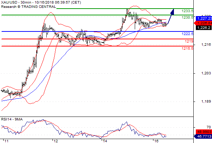This screenshot has height=143, width=212.
Task: Click the red 1219 support label
Action: [x=189, y=41]
